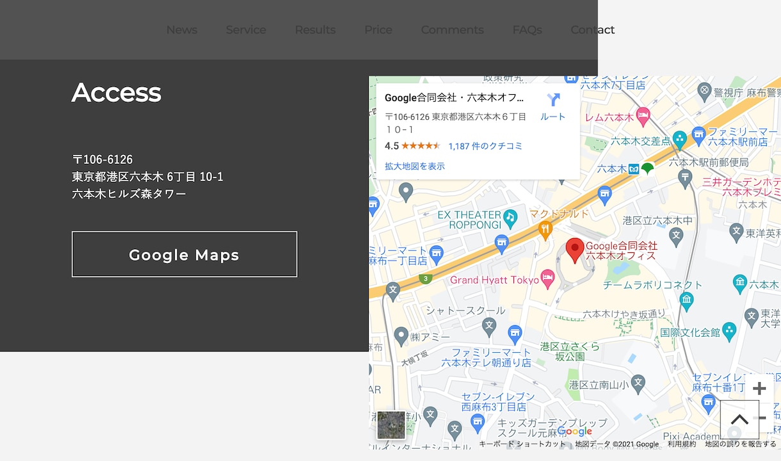This screenshot has height=461, width=781.
Task: Zoom in the map with plus button
Action: click(x=759, y=389)
